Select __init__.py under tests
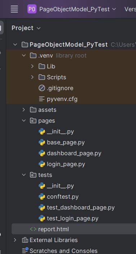This screenshot has width=136, height=254. 60,186
